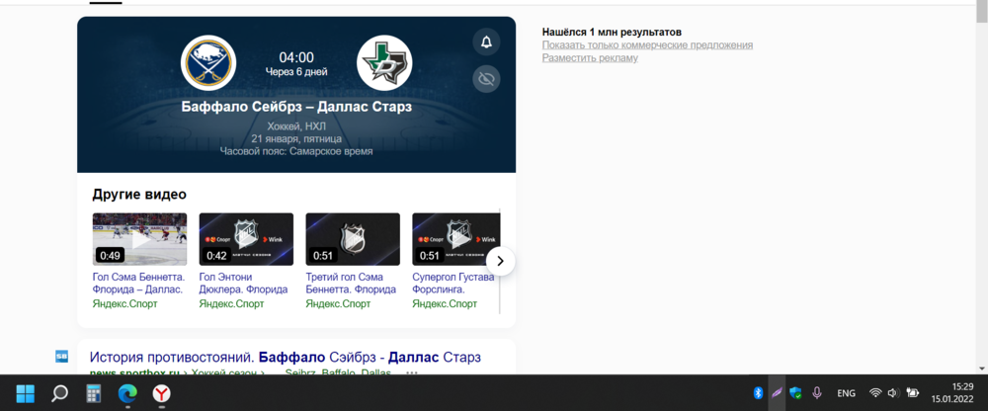Open link Третий гол Сэма Беннетта

(351, 283)
